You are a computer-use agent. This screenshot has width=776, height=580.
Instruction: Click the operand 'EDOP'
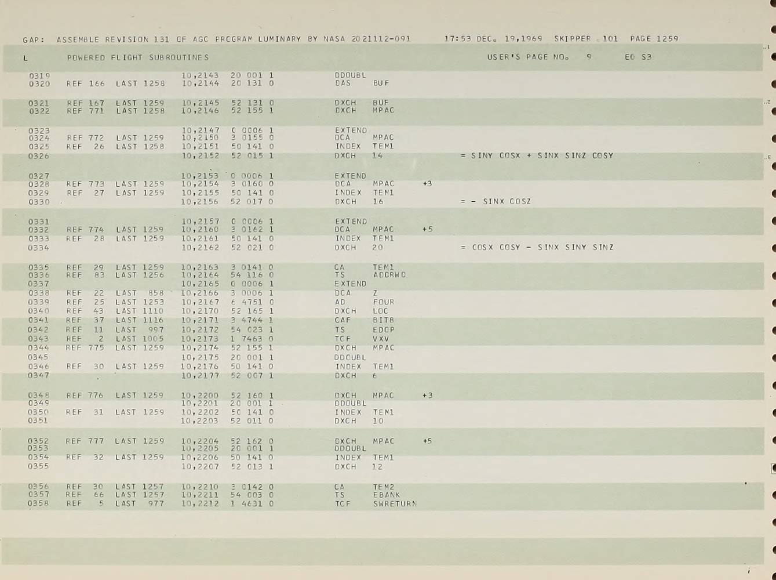[384, 329]
